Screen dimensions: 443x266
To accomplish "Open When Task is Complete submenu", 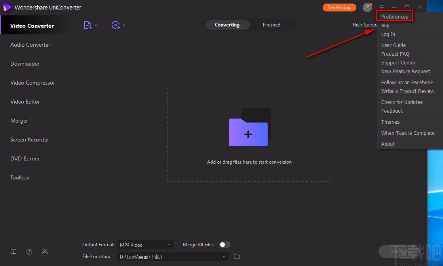I will (408, 133).
